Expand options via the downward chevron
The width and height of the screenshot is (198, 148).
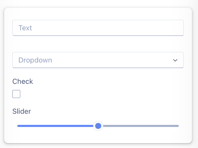coord(175,60)
